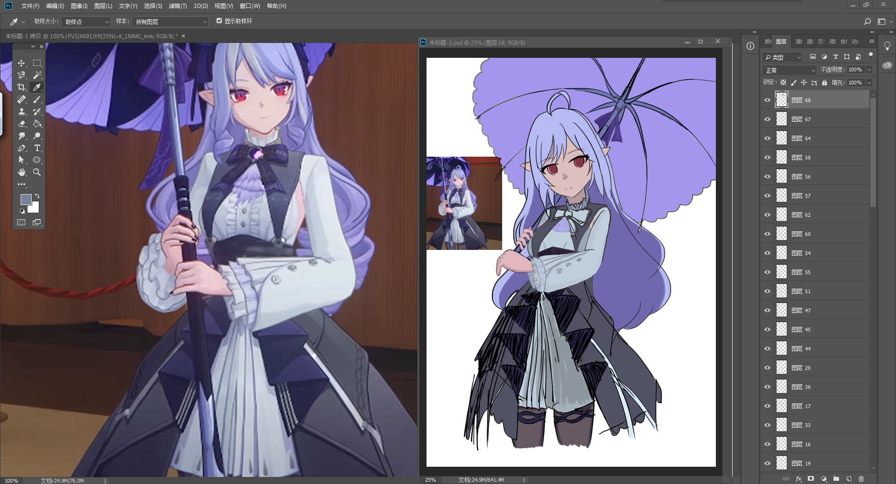This screenshot has width=896, height=484.
Task: Open the opacity slider dropdown arrow
Action: 869,69
